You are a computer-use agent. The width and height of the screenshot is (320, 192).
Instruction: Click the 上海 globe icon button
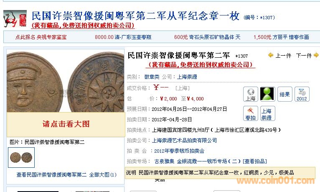click(x=251, y=94)
